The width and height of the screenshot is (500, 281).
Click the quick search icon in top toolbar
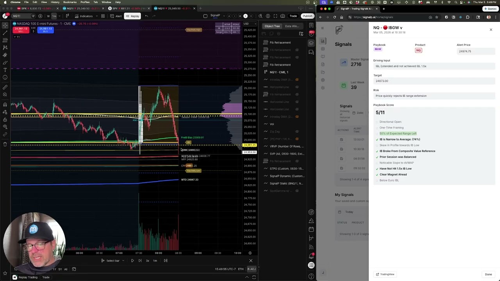tap(261, 16)
